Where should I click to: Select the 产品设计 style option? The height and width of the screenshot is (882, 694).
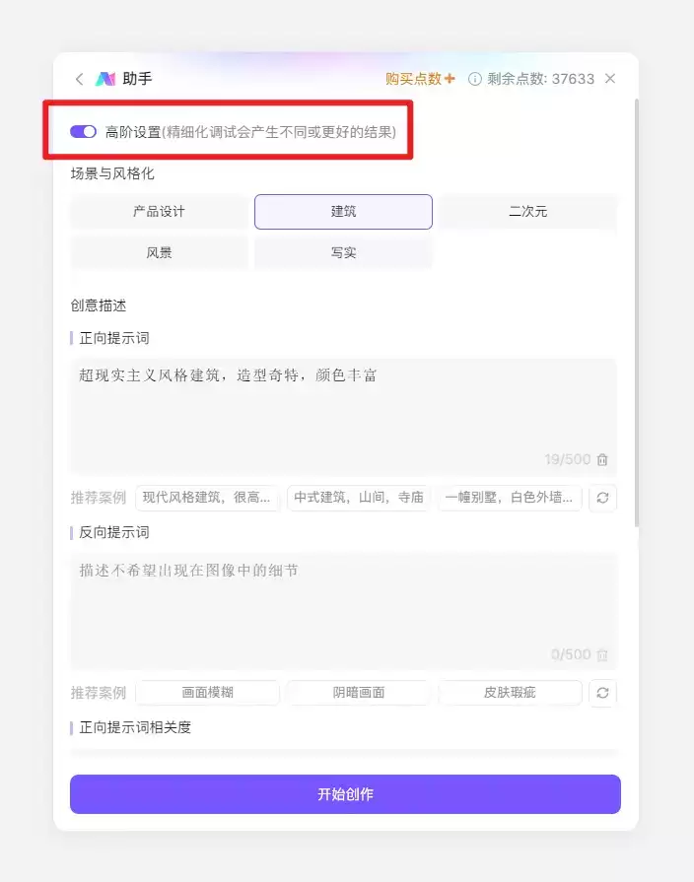coord(159,212)
